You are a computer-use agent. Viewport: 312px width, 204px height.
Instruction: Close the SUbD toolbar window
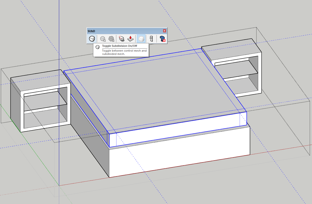(165, 31)
